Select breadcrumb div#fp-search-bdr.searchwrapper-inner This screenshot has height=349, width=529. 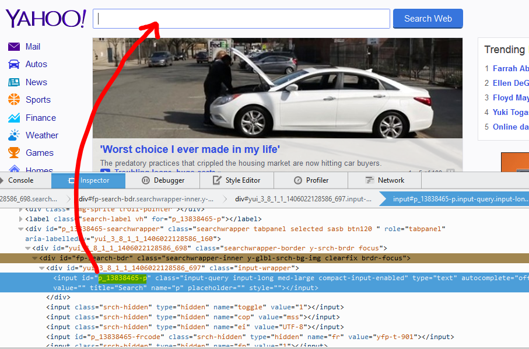[146, 199]
